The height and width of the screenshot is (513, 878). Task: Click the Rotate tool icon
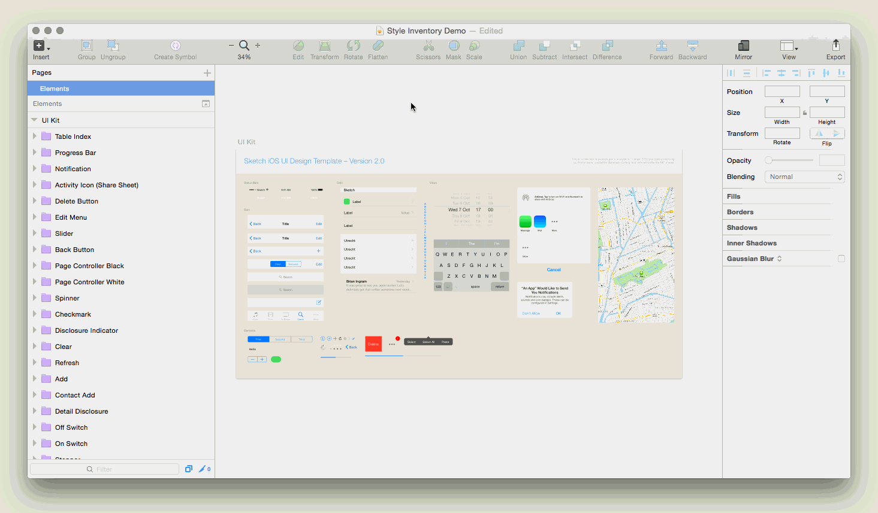coord(353,45)
